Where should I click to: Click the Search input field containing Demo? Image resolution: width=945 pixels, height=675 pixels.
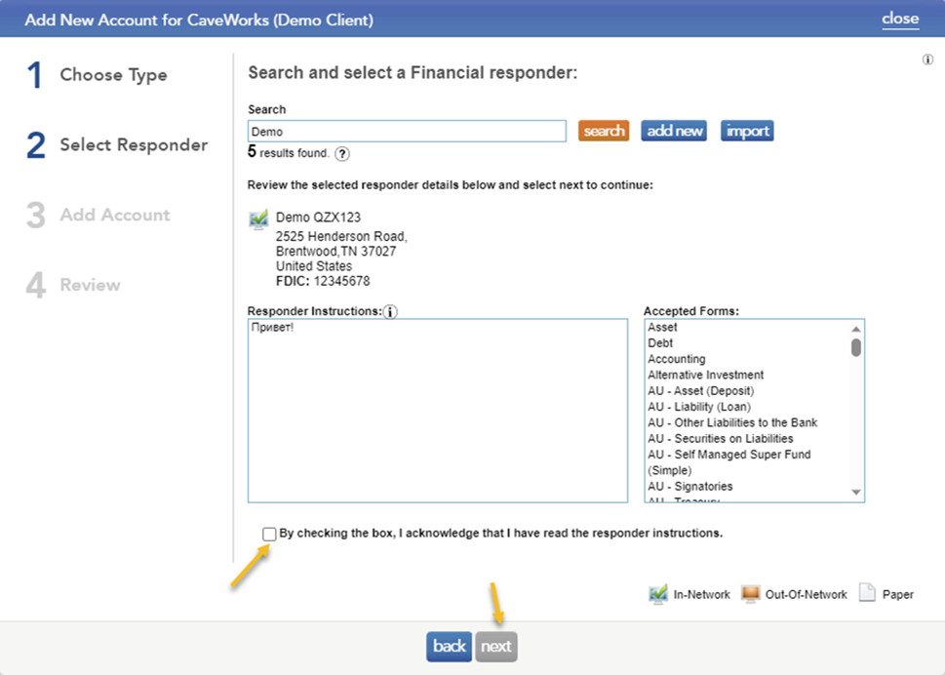coord(406,130)
